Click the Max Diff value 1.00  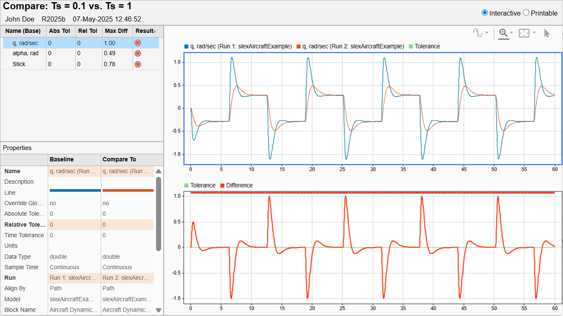pyautogui.click(x=110, y=43)
